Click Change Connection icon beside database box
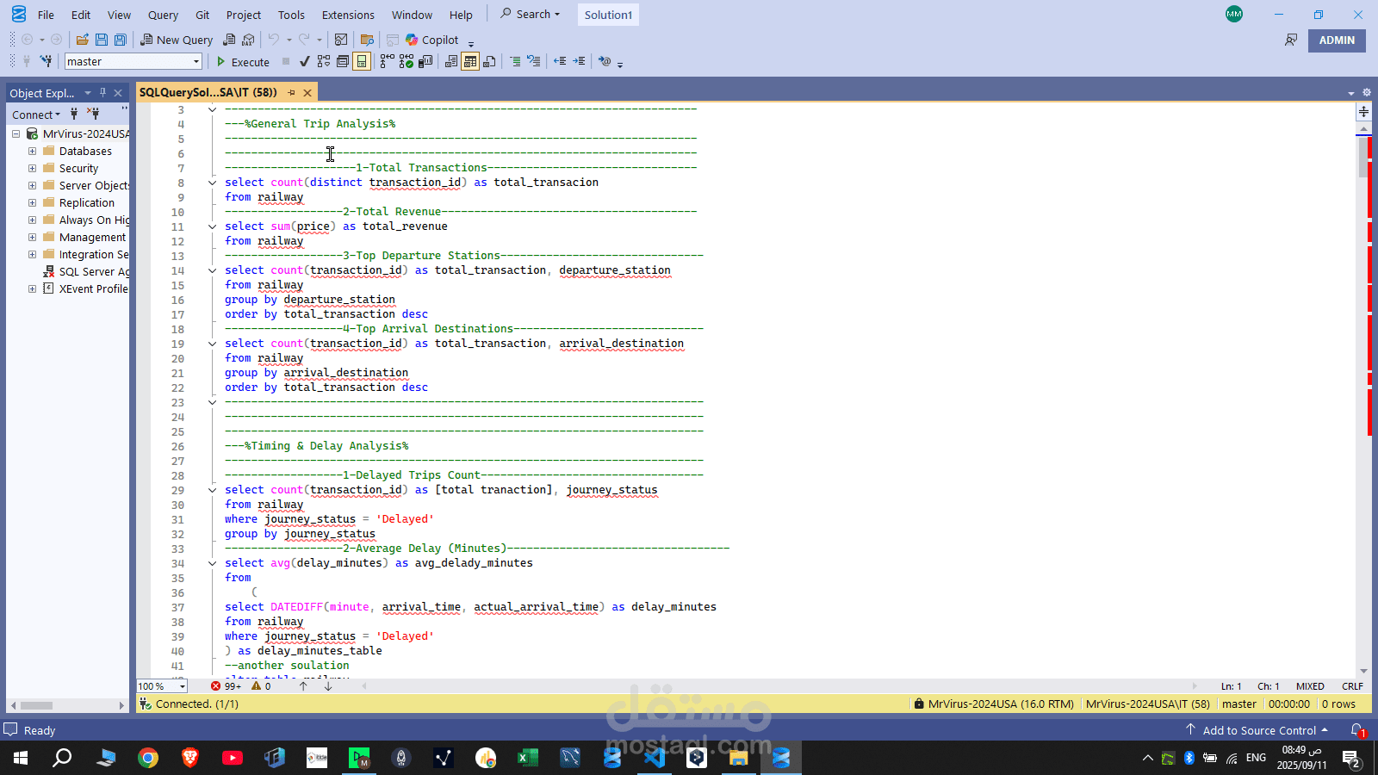The image size is (1378, 775). [46, 61]
